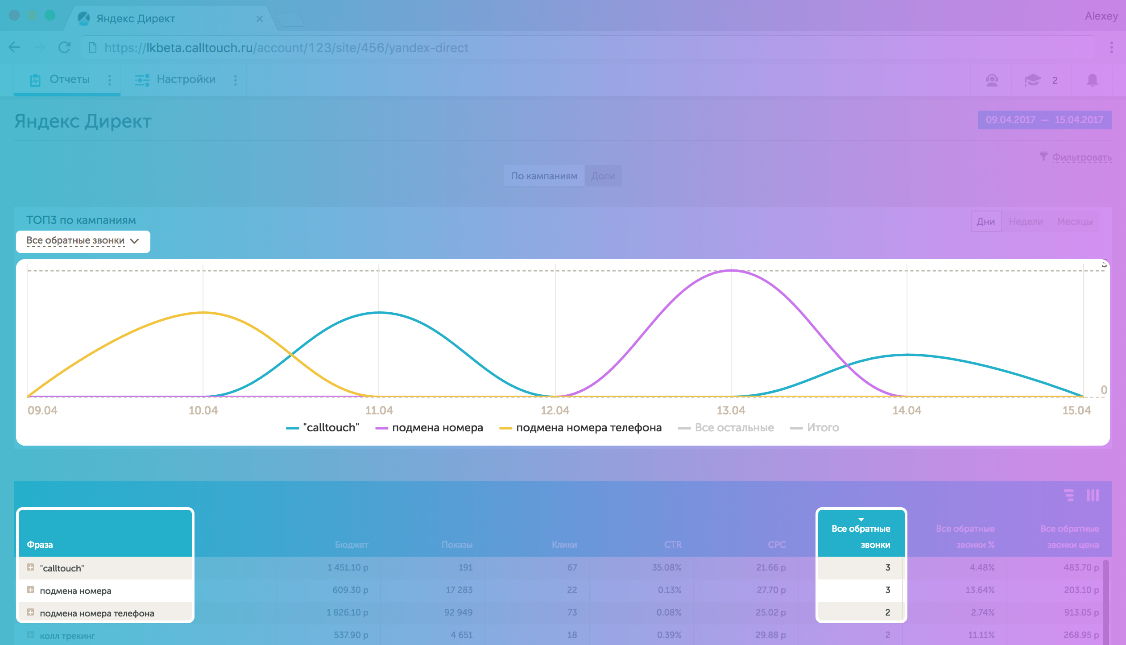Viewport: 1126px width, 645px height.
Task: Open Отчеты three-dot options
Action: [110, 80]
